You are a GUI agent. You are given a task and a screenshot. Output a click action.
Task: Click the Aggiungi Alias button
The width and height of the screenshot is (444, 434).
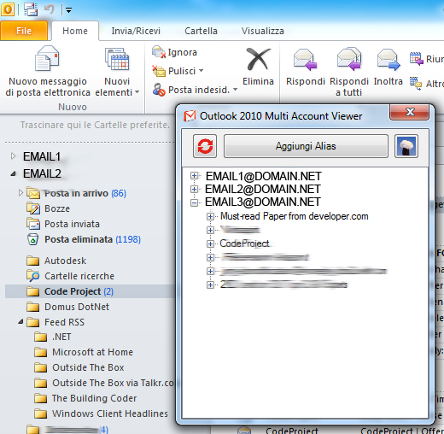[x=306, y=146]
